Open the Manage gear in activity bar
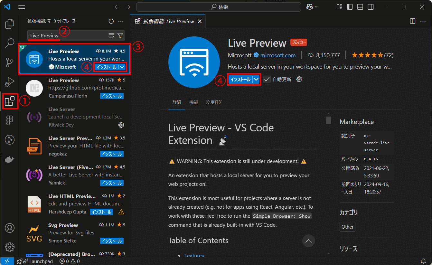The width and height of the screenshot is (432, 265). tap(10, 247)
